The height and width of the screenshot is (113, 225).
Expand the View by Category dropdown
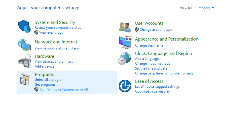pyautogui.click(x=205, y=8)
